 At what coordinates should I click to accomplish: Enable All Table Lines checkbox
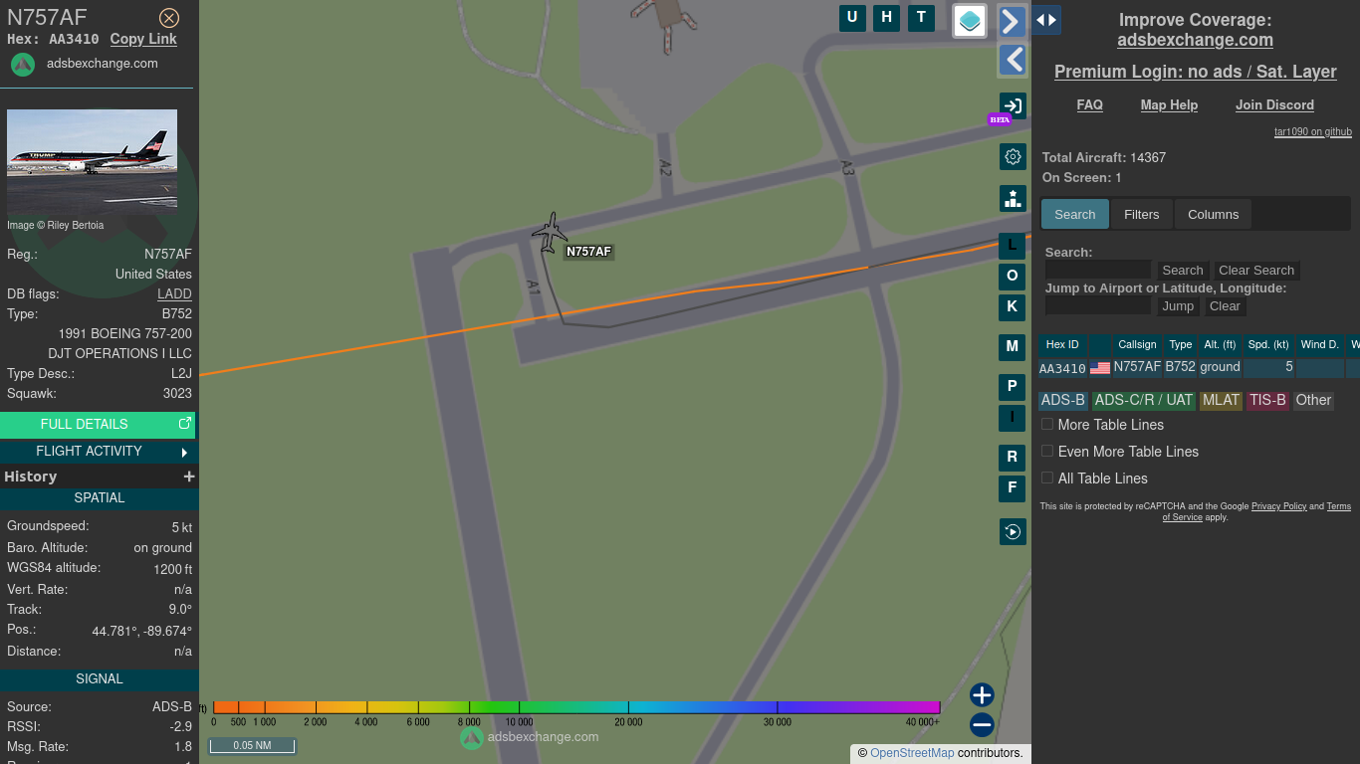click(x=1047, y=477)
